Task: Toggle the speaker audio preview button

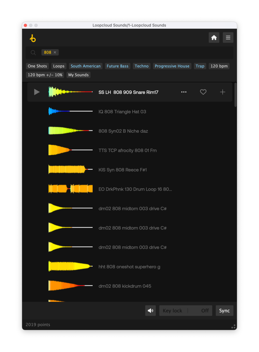Action: click(151, 311)
